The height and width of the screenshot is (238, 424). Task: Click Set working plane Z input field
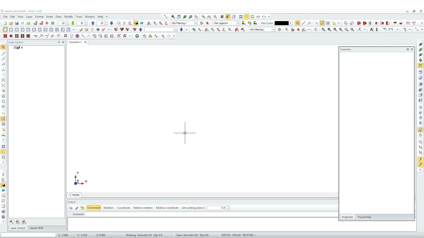click(x=217, y=208)
